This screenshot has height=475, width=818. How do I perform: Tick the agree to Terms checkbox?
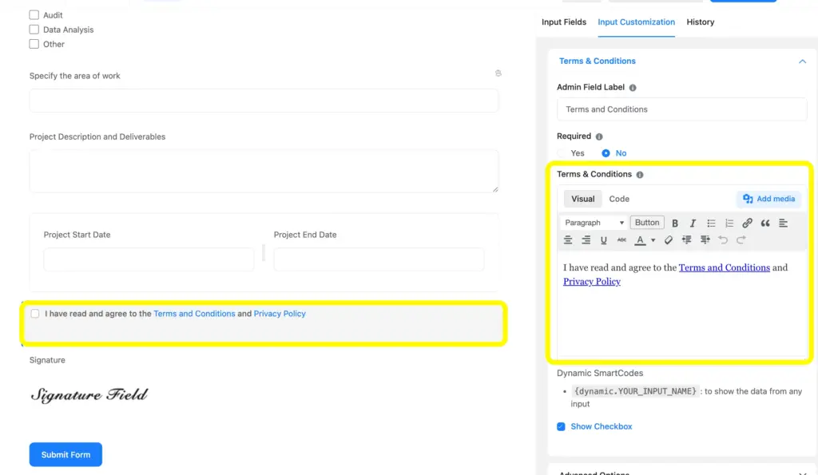[x=35, y=314]
